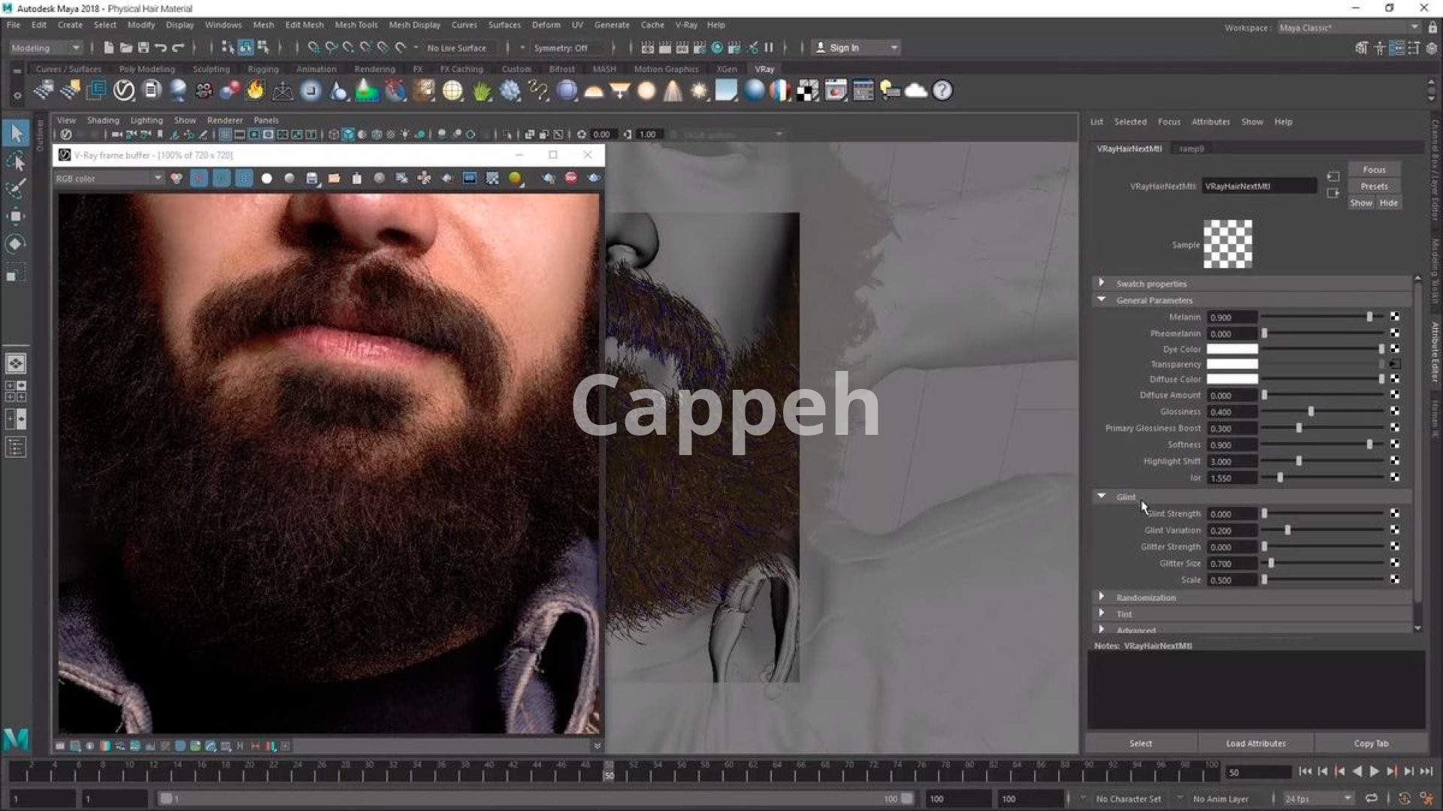Open the Mesh Tools menu
1443x811 pixels.
click(x=355, y=25)
